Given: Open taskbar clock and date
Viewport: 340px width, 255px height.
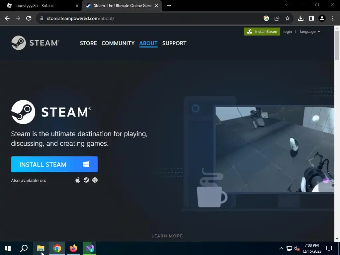Looking at the screenshot, I should (311, 248).
